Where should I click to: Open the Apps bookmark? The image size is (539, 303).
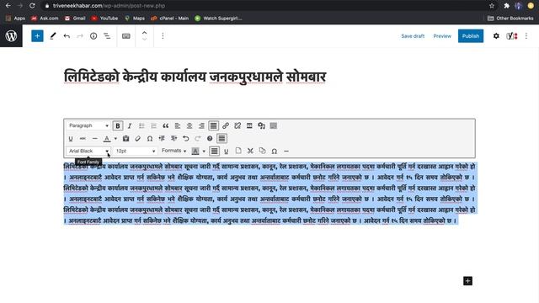(x=15, y=19)
